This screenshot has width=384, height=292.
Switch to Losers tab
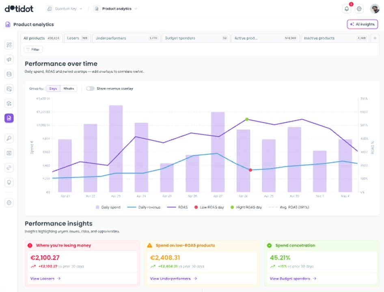point(78,38)
